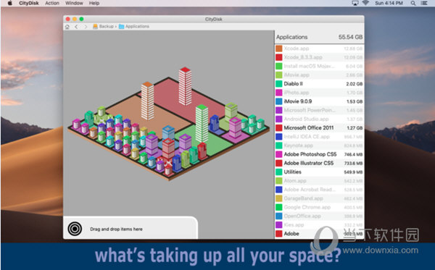Screen dimensions: 435x270
Task: Click the Applications folder in breadcrumb
Action: [134, 26]
